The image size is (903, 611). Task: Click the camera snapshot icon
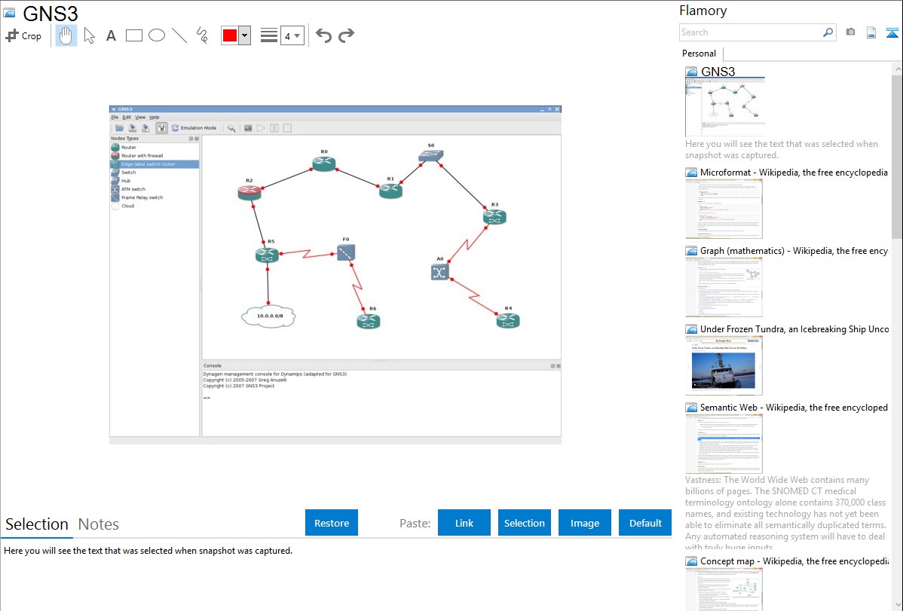pyautogui.click(x=850, y=32)
